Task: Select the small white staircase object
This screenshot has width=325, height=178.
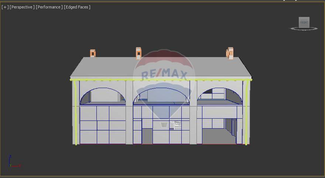Action: point(177,125)
